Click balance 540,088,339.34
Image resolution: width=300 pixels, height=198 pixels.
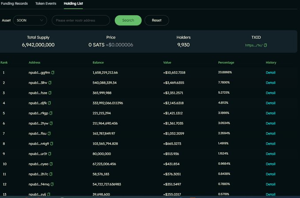(105, 82)
